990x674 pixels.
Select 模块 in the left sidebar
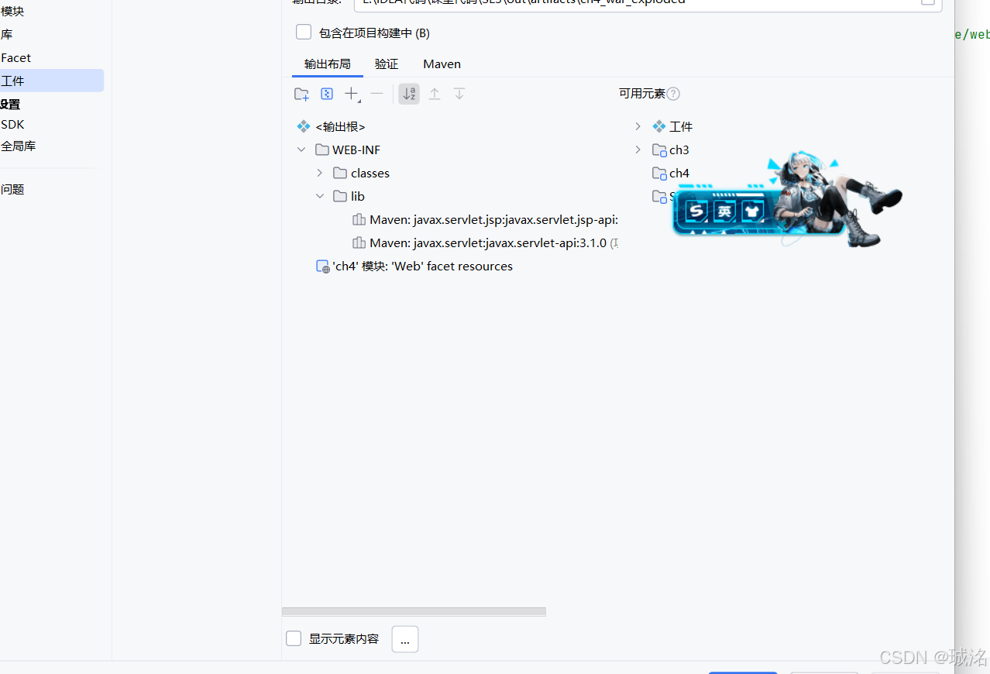point(12,12)
